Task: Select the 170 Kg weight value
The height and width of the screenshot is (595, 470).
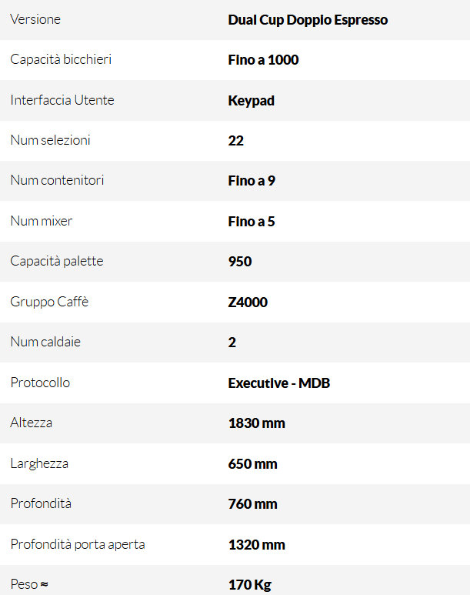Action: click(x=249, y=585)
